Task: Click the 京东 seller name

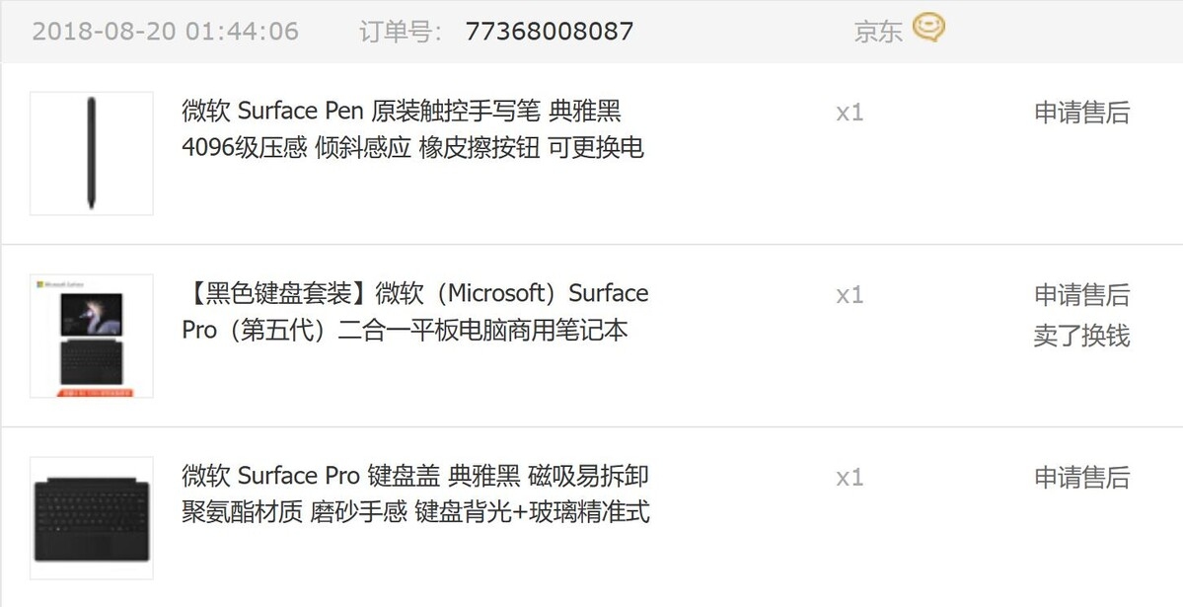Action: pyautogui.click(x=878, y=32)
